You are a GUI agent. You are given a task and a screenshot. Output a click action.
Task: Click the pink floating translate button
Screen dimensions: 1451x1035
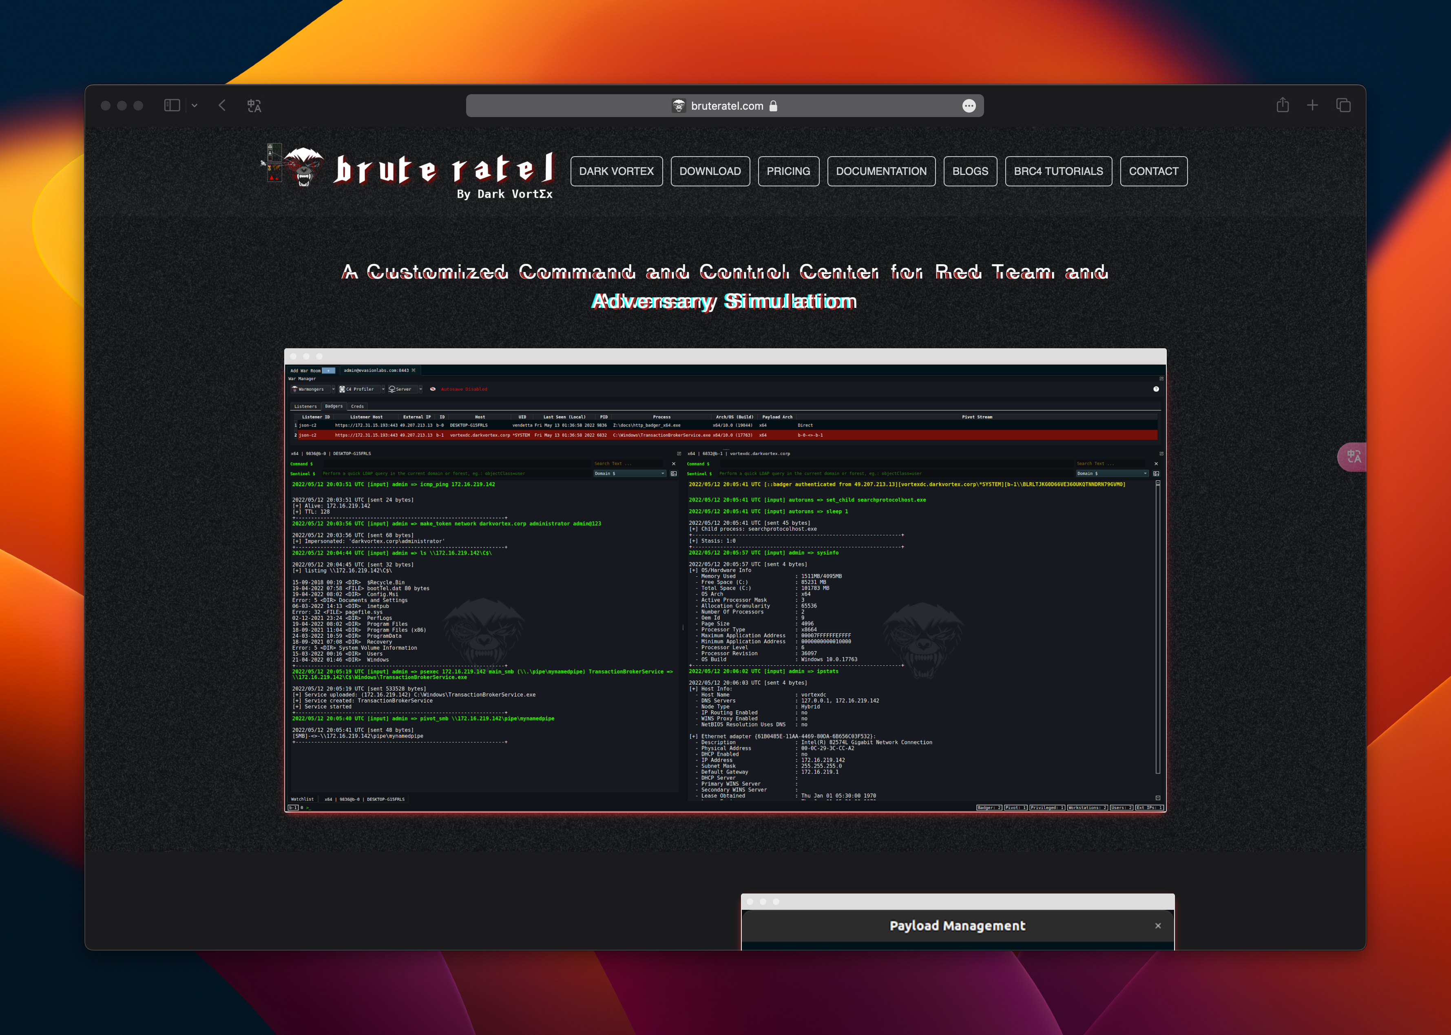1352,456
